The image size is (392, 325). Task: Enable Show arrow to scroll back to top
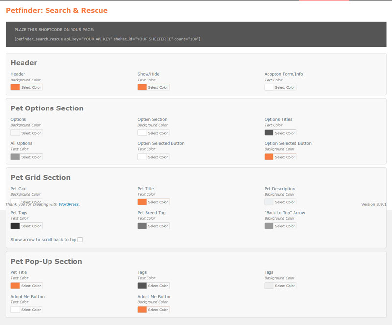80,240
